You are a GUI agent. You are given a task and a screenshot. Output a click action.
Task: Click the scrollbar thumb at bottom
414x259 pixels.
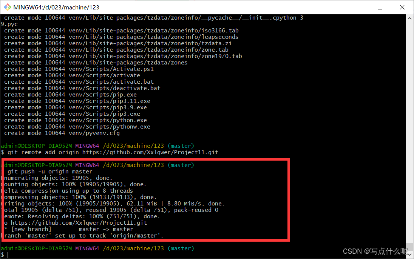click(x=409, y=247)
